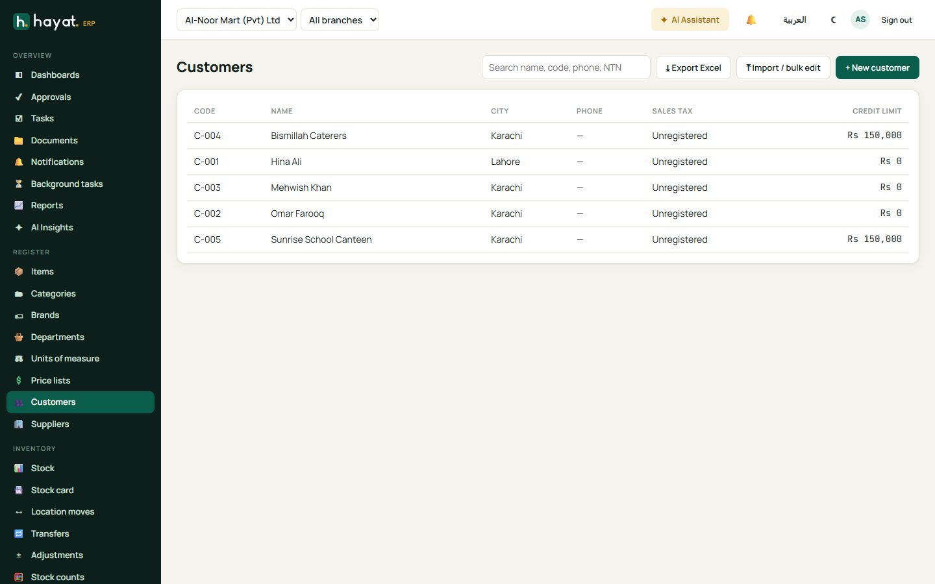Click the Documents folder icon
This screenshot has width=935, height=584.
coord(19,141)
